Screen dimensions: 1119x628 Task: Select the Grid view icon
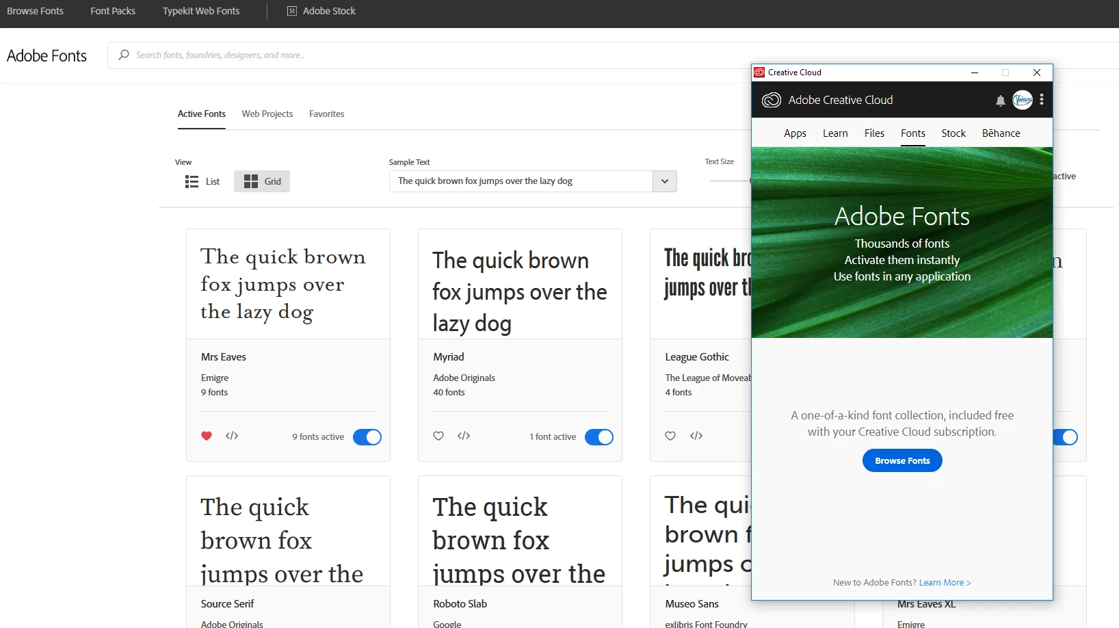pyautogui.click(x=251, y=181)
